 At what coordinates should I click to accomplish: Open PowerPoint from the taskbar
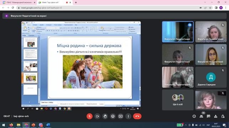(x=33, y=125)
